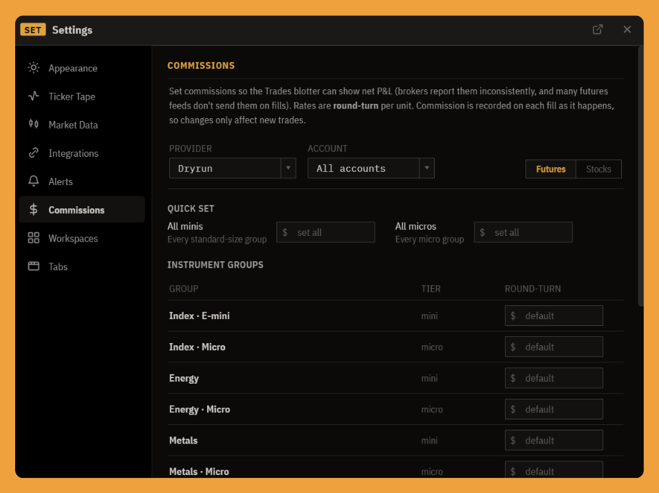Click the PROVIDER field label
Image resolution: width=659 pixels, height=493 pixels.
click(191, 149)
